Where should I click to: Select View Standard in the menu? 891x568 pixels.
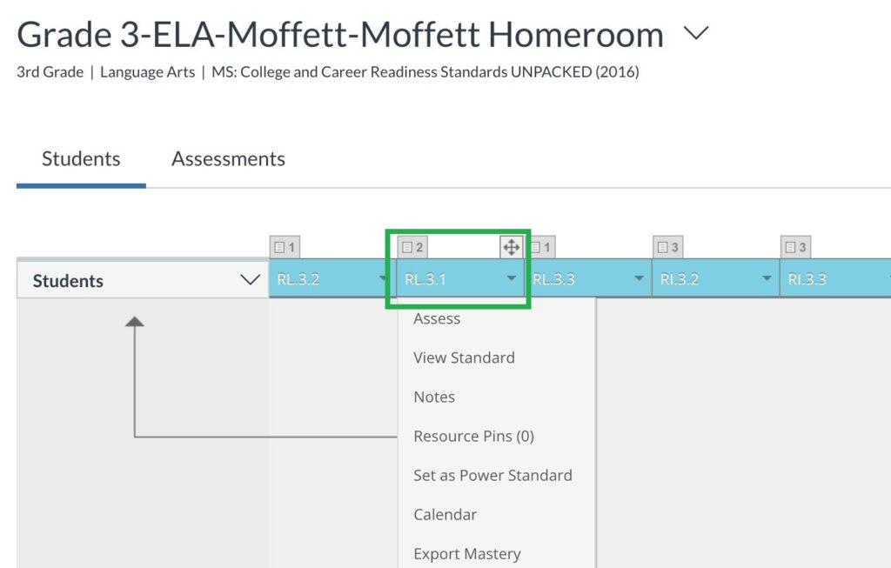pyautogui.click(x=464, y=358)
